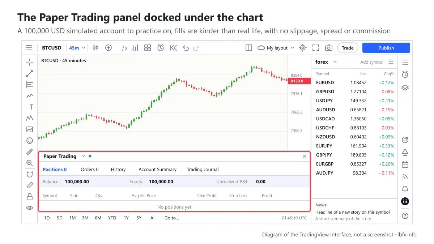
Task: Open the Account Summary tab
Action: tap(157, 169)
